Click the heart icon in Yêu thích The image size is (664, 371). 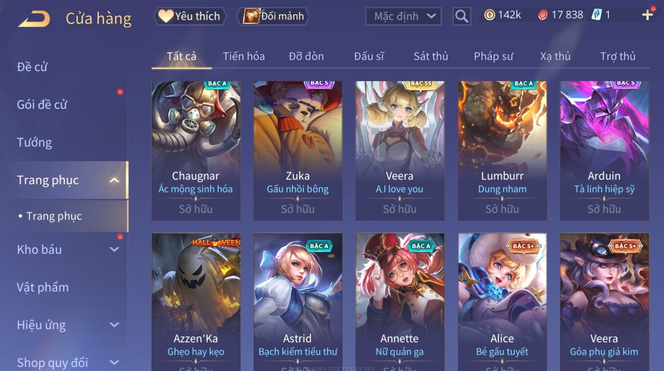click(x=166, y=16)
